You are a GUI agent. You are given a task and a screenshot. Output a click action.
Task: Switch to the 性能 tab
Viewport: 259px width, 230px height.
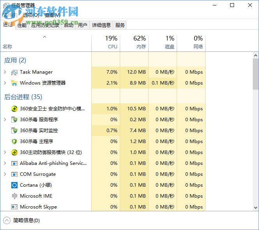[x=22, y=25]
